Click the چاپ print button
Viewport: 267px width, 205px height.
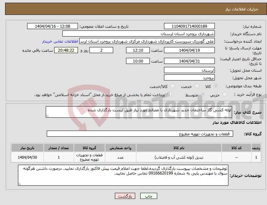click(x=149, y=196)
